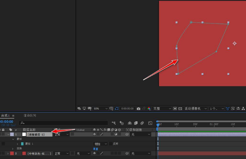Viewport: 246px width, 159px height.
Task: Open parent 无 dropdown for layer 1
Action: pyautogui.click(x=141, y=135)
